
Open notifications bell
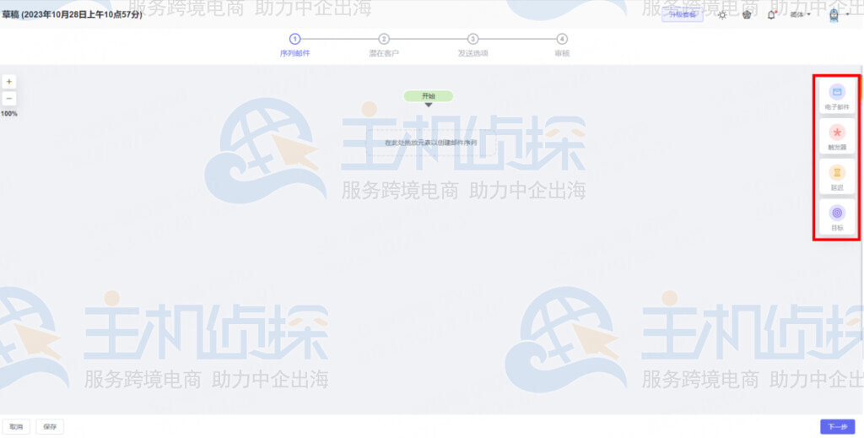[x=771, y=15]
